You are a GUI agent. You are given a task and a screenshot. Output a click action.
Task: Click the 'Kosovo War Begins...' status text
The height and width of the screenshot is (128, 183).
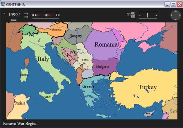coord(21,124)
